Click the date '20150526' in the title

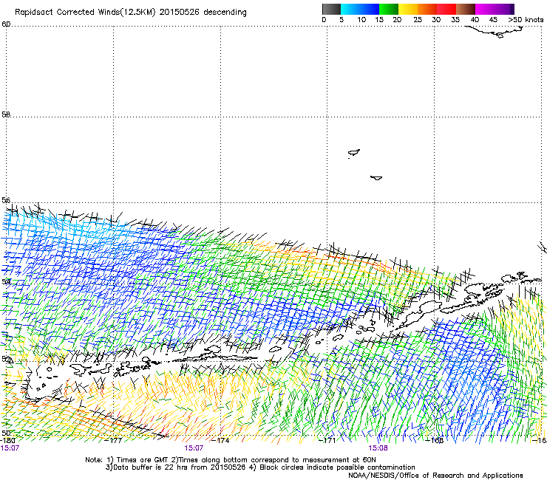pos(180,12)
